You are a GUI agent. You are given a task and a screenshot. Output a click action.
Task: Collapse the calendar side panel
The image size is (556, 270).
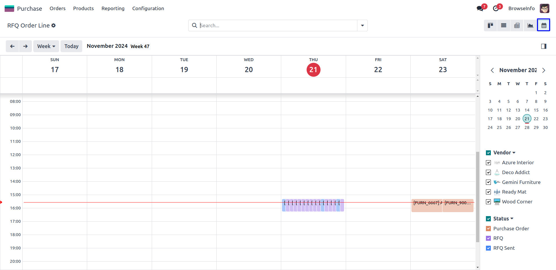(544, 46)
